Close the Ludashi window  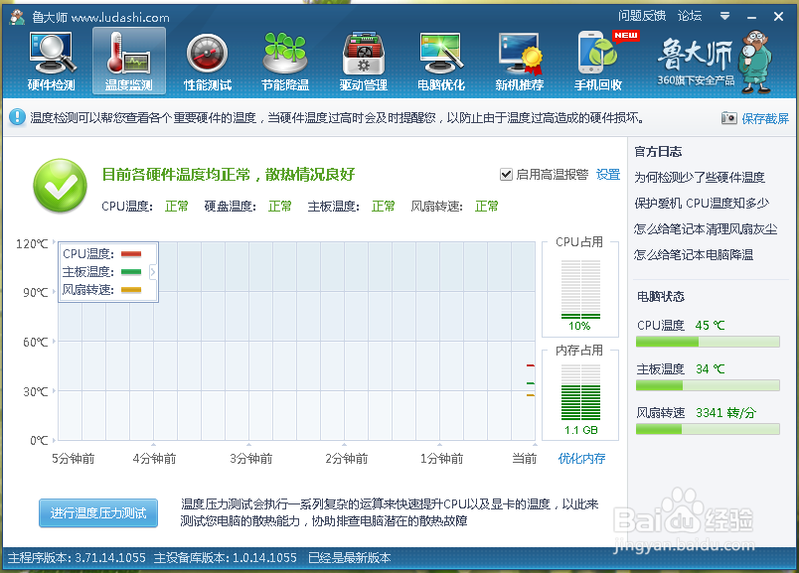pos(778,17)
